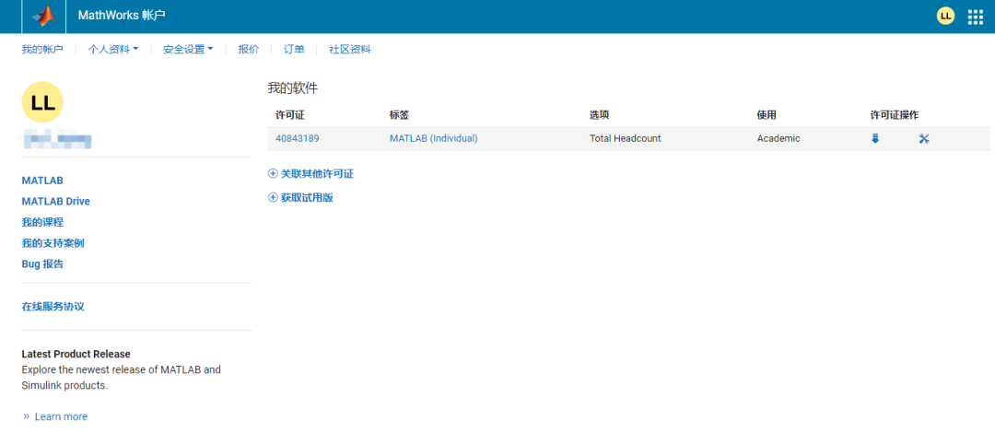Click the LL user avatar in header
This screenshot has width=995, height=433.
[945, 16]
